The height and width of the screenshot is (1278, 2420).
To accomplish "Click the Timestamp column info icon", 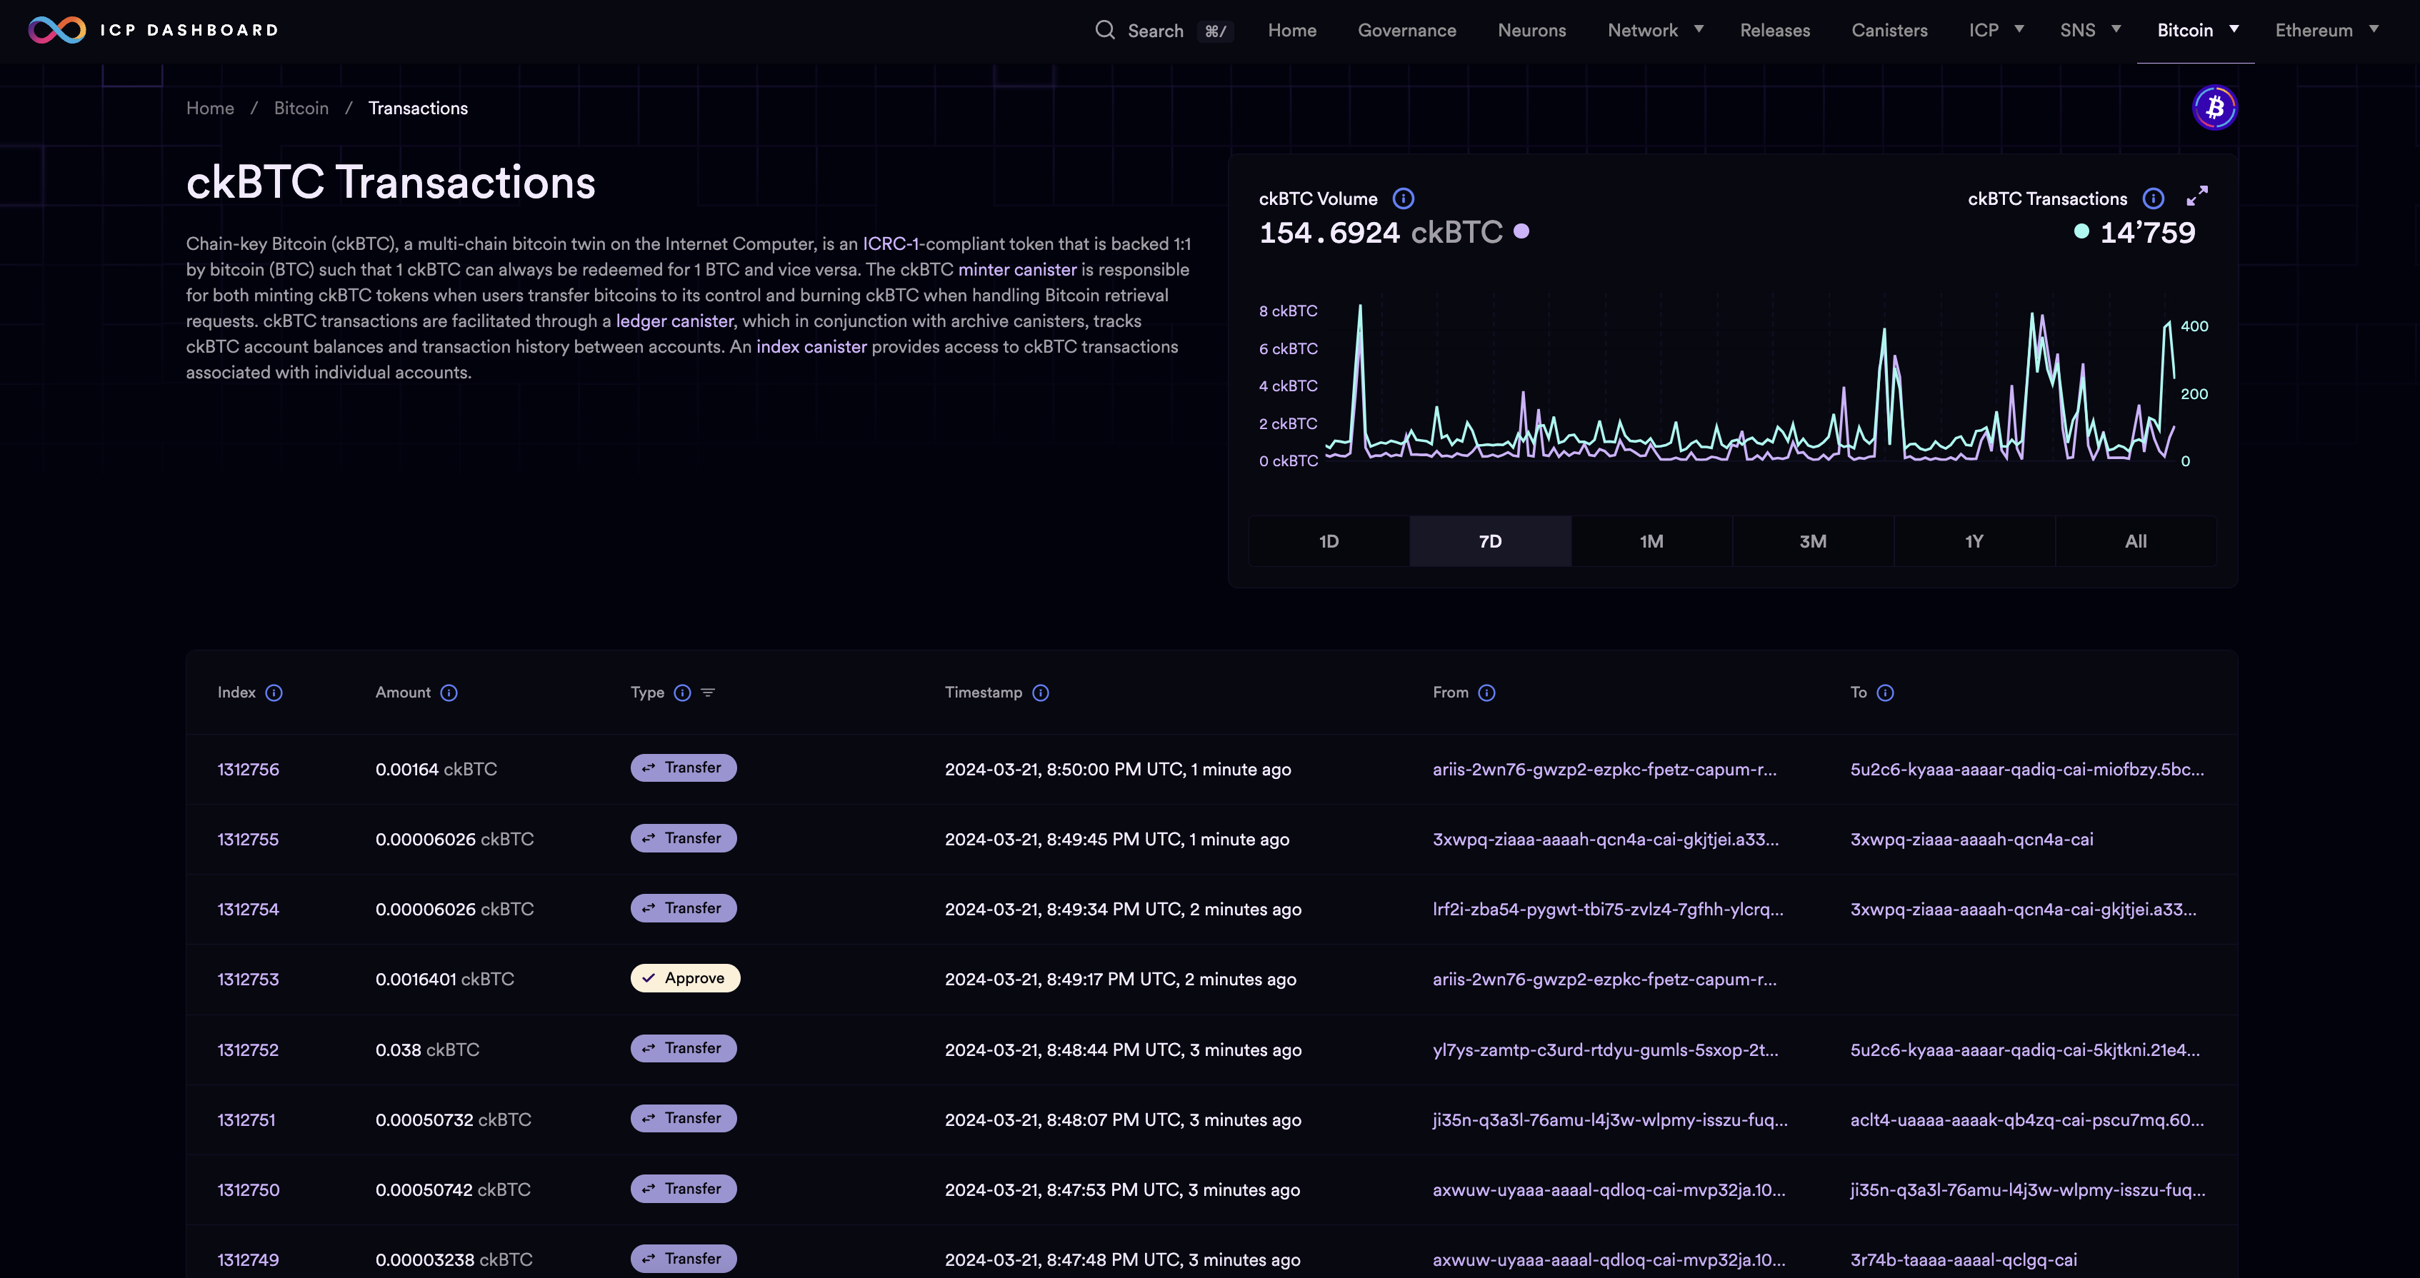I will pos(1040,692).
